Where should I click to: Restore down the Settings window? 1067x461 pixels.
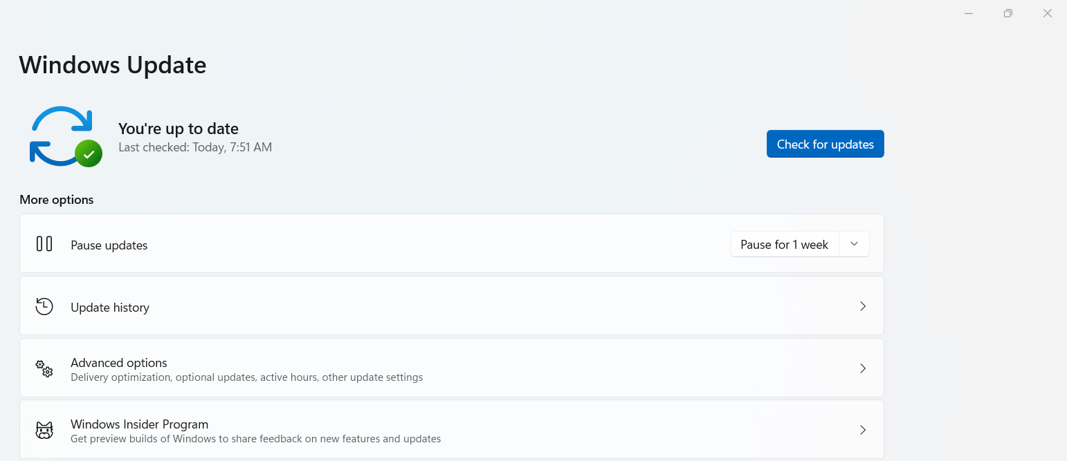coord(1008,13)
